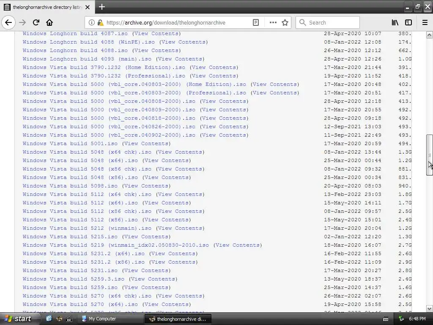433x325 pixels.
Task: View Contents of Vista build 5231.iso
Action: tap(146, 270)
